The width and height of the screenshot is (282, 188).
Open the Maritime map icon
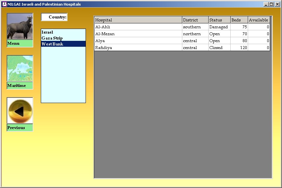(x=20, y=68)
